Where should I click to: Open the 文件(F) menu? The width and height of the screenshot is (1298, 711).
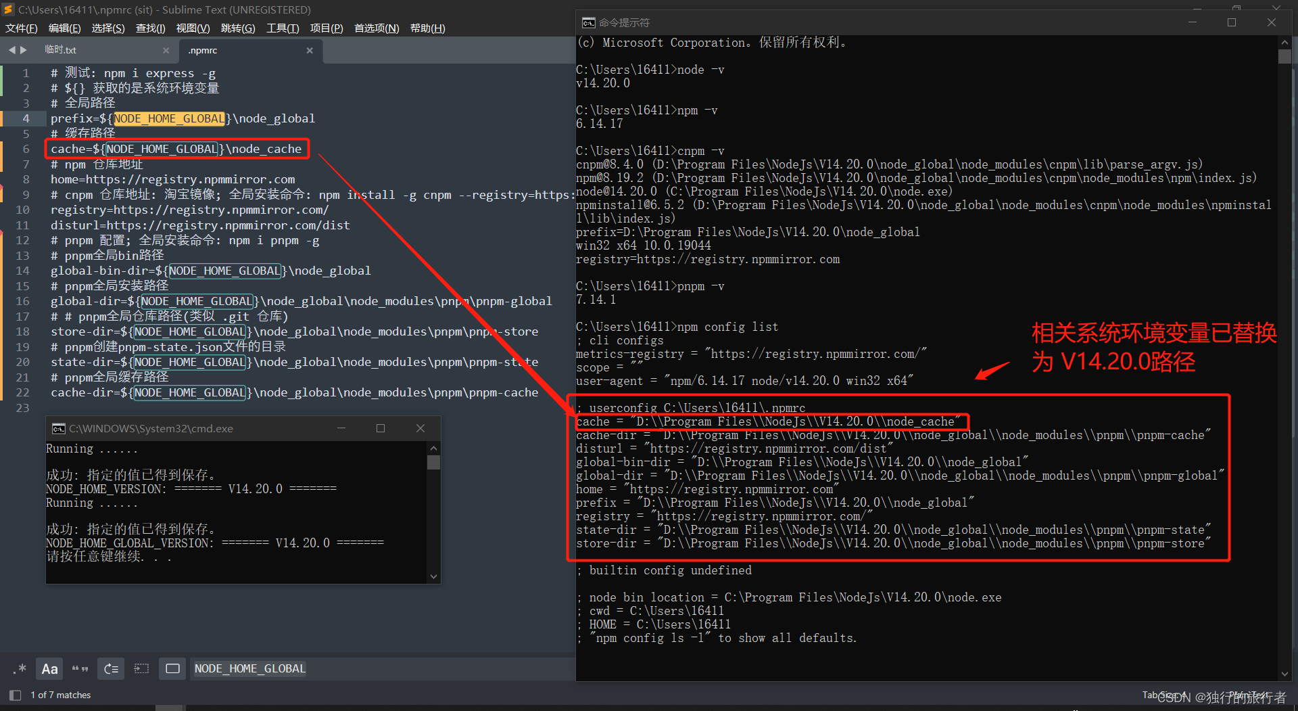pos(21,28)
